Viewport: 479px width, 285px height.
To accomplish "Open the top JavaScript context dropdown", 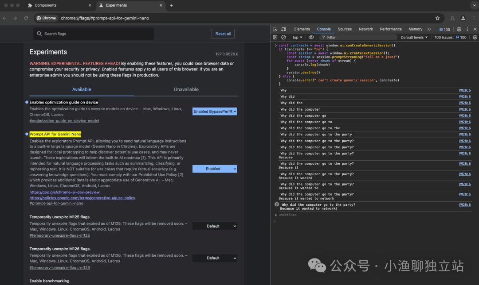I will click(297, 38).
